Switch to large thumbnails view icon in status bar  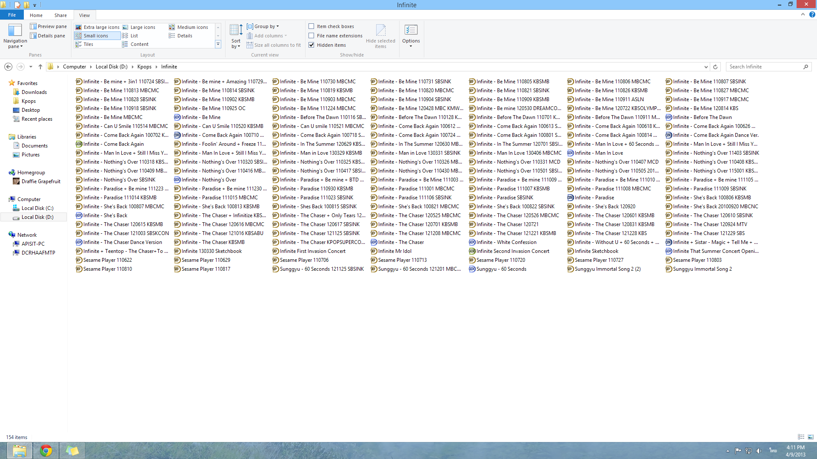point(811,437)
